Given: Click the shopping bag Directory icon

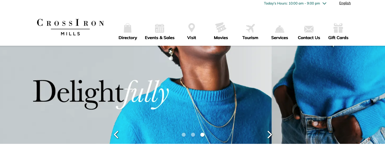Looking at the screenshot, I should [x=128, y=28].
